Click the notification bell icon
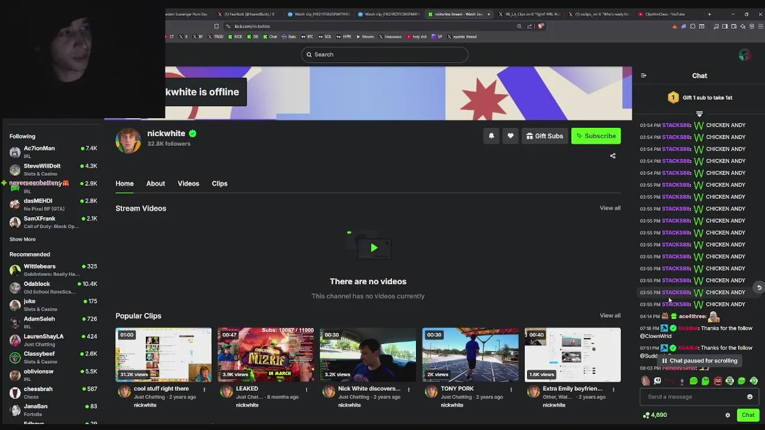 click(491, 136)
